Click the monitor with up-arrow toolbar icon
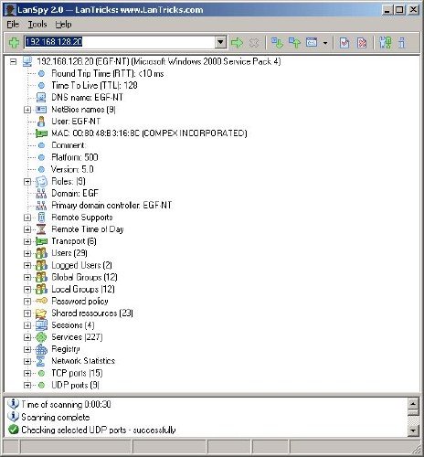This screenshot has height=457, width=424. (294, 43)
